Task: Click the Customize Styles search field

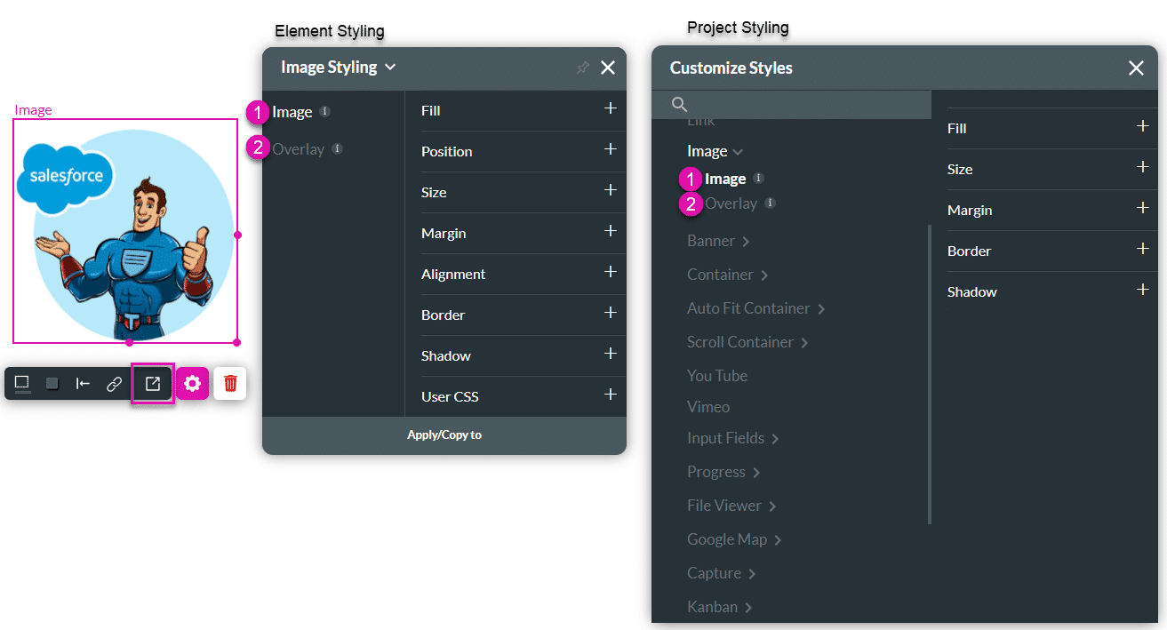Action: pos(791,104)
